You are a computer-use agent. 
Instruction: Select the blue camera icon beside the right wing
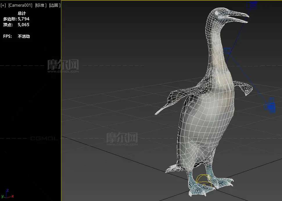pyautogui.click(x=270, y=106)
